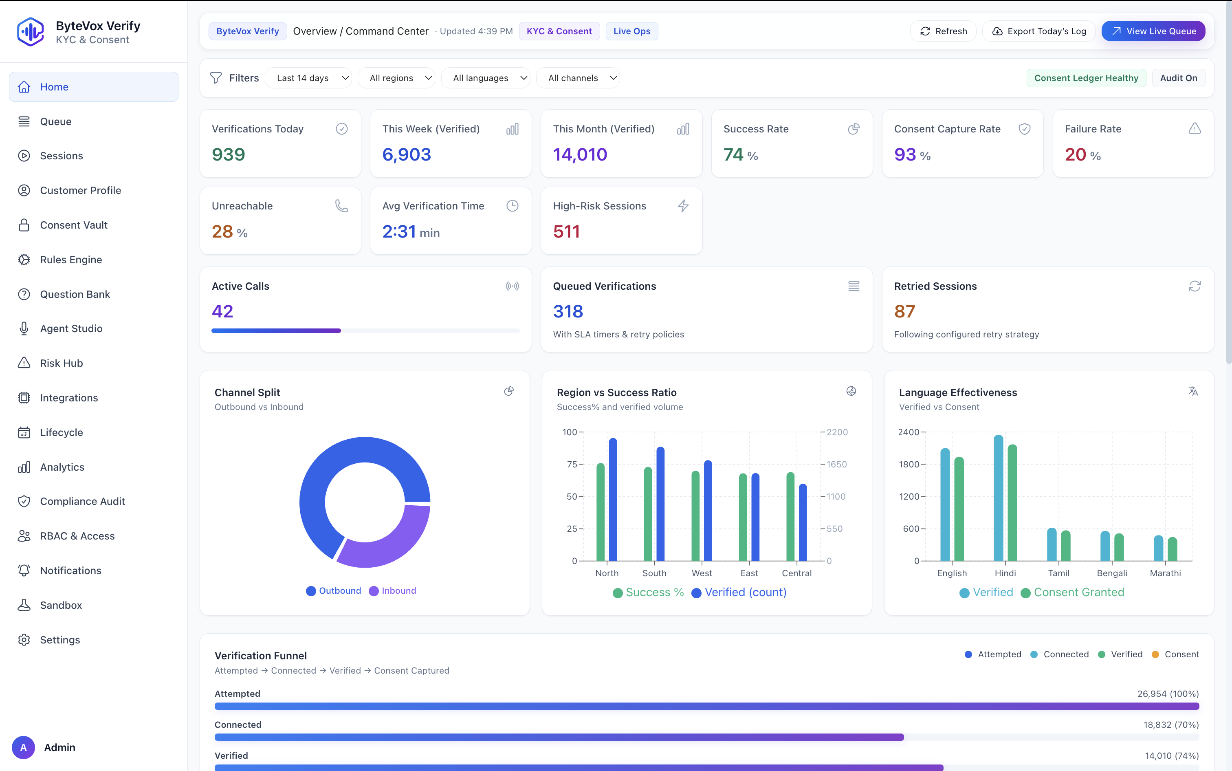Viewport: 1232px width, 771px height.
Task: Open the Last 14 days filter
Action: point(308,77)
